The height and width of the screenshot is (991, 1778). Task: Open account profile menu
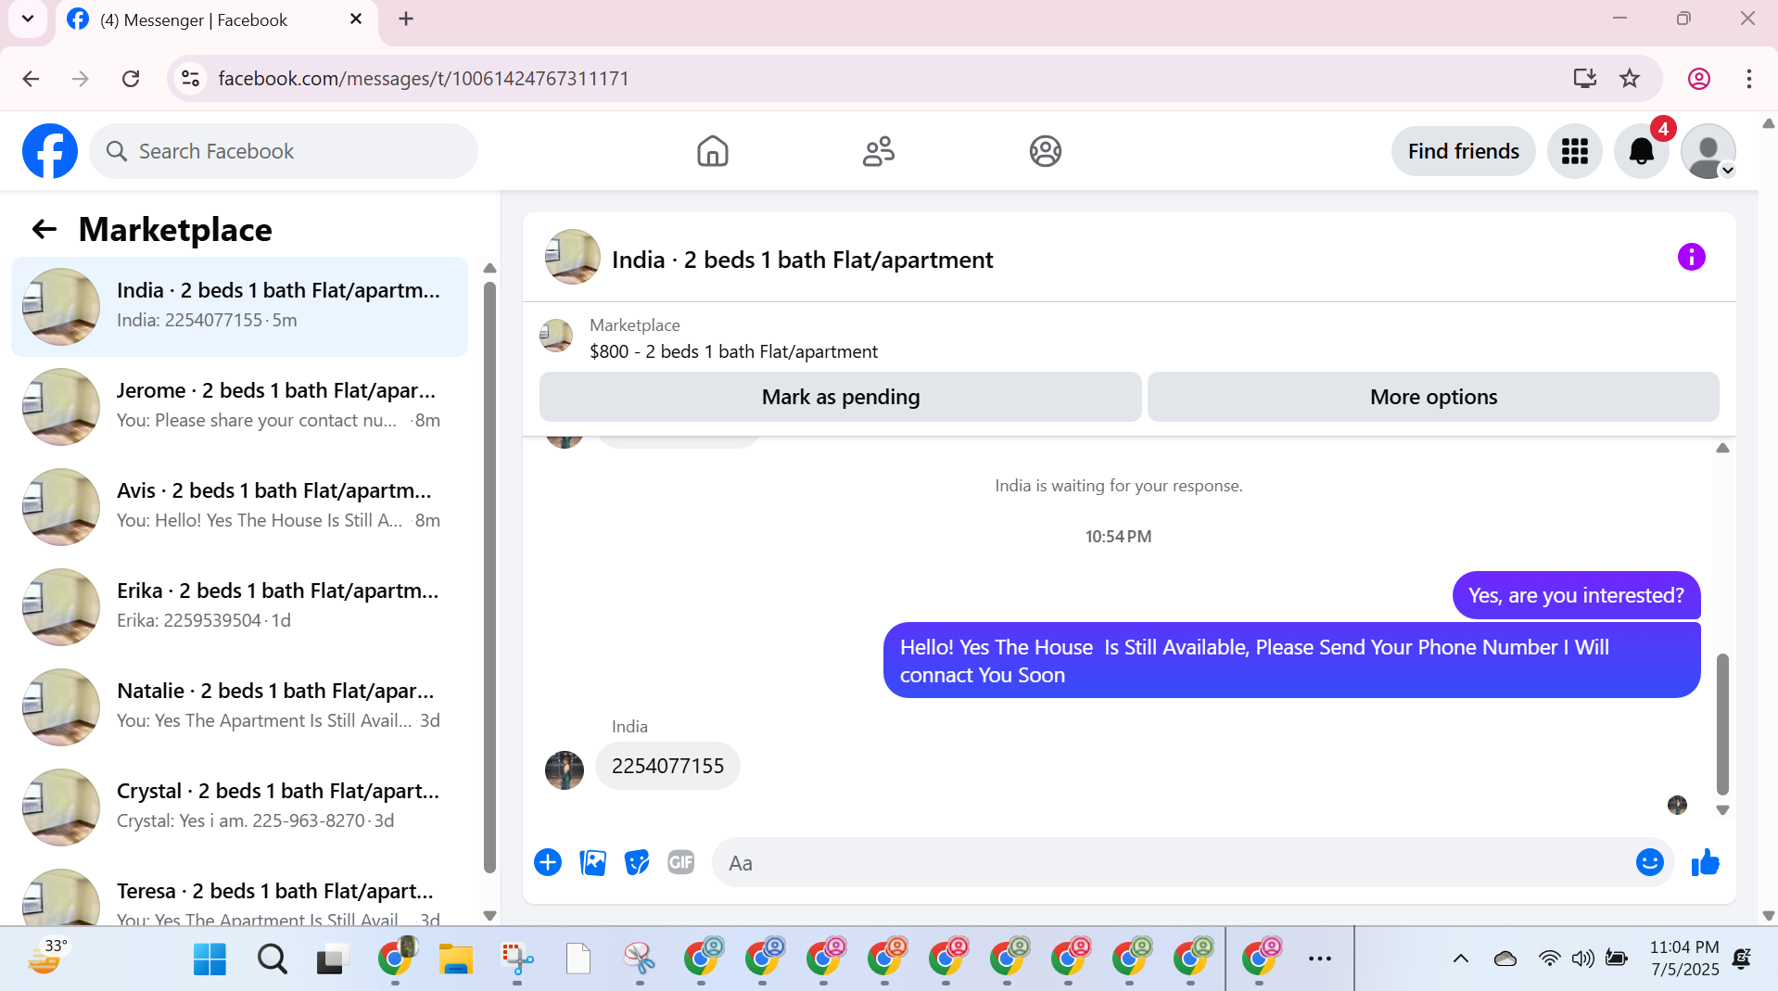(x=1708, y=151)
